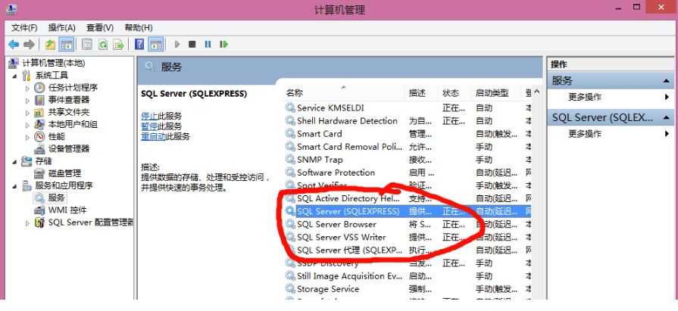Click the blue Back arrow in toolbar

click(14, 44)
